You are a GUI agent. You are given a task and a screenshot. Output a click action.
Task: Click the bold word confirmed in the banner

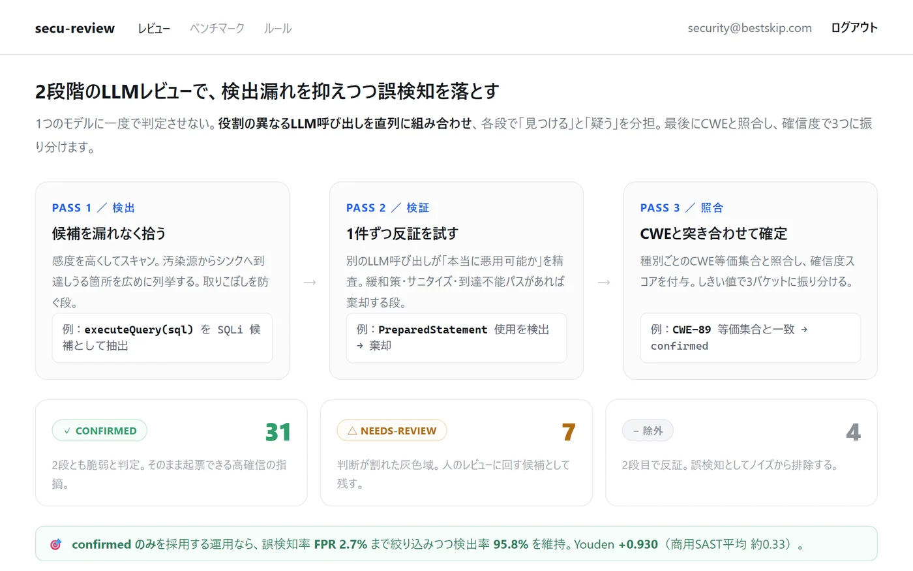click(101, 544)
